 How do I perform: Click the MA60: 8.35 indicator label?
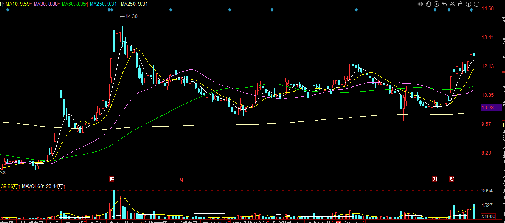(75, 4)
